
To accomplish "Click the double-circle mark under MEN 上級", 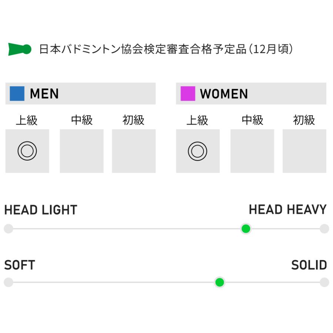I will click(27, 151).
